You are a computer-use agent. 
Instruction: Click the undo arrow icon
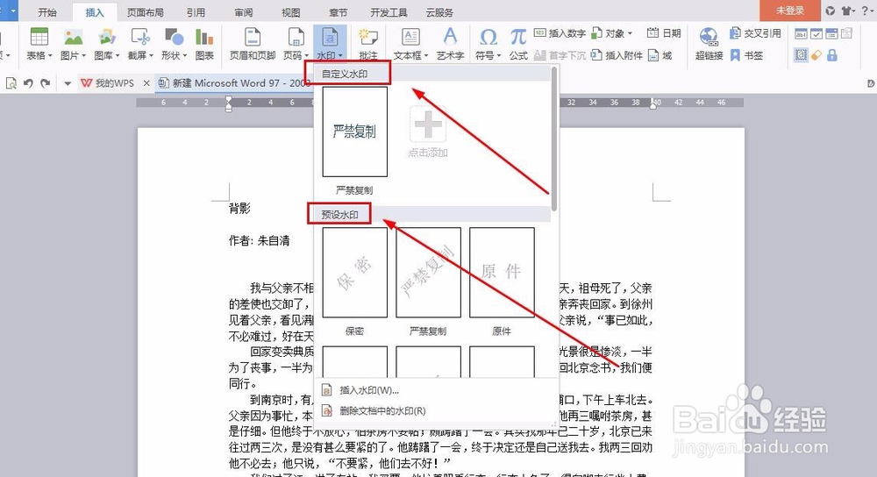(x=28, y=82)
